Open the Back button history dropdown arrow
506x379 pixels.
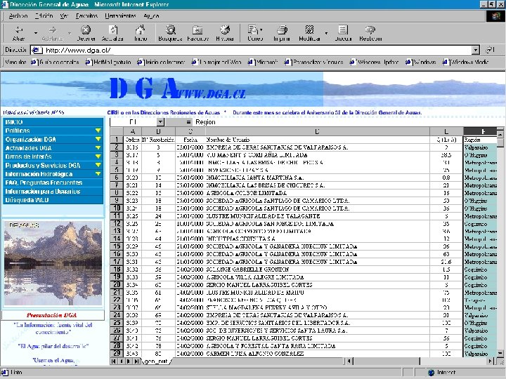(x=36, y=33)
